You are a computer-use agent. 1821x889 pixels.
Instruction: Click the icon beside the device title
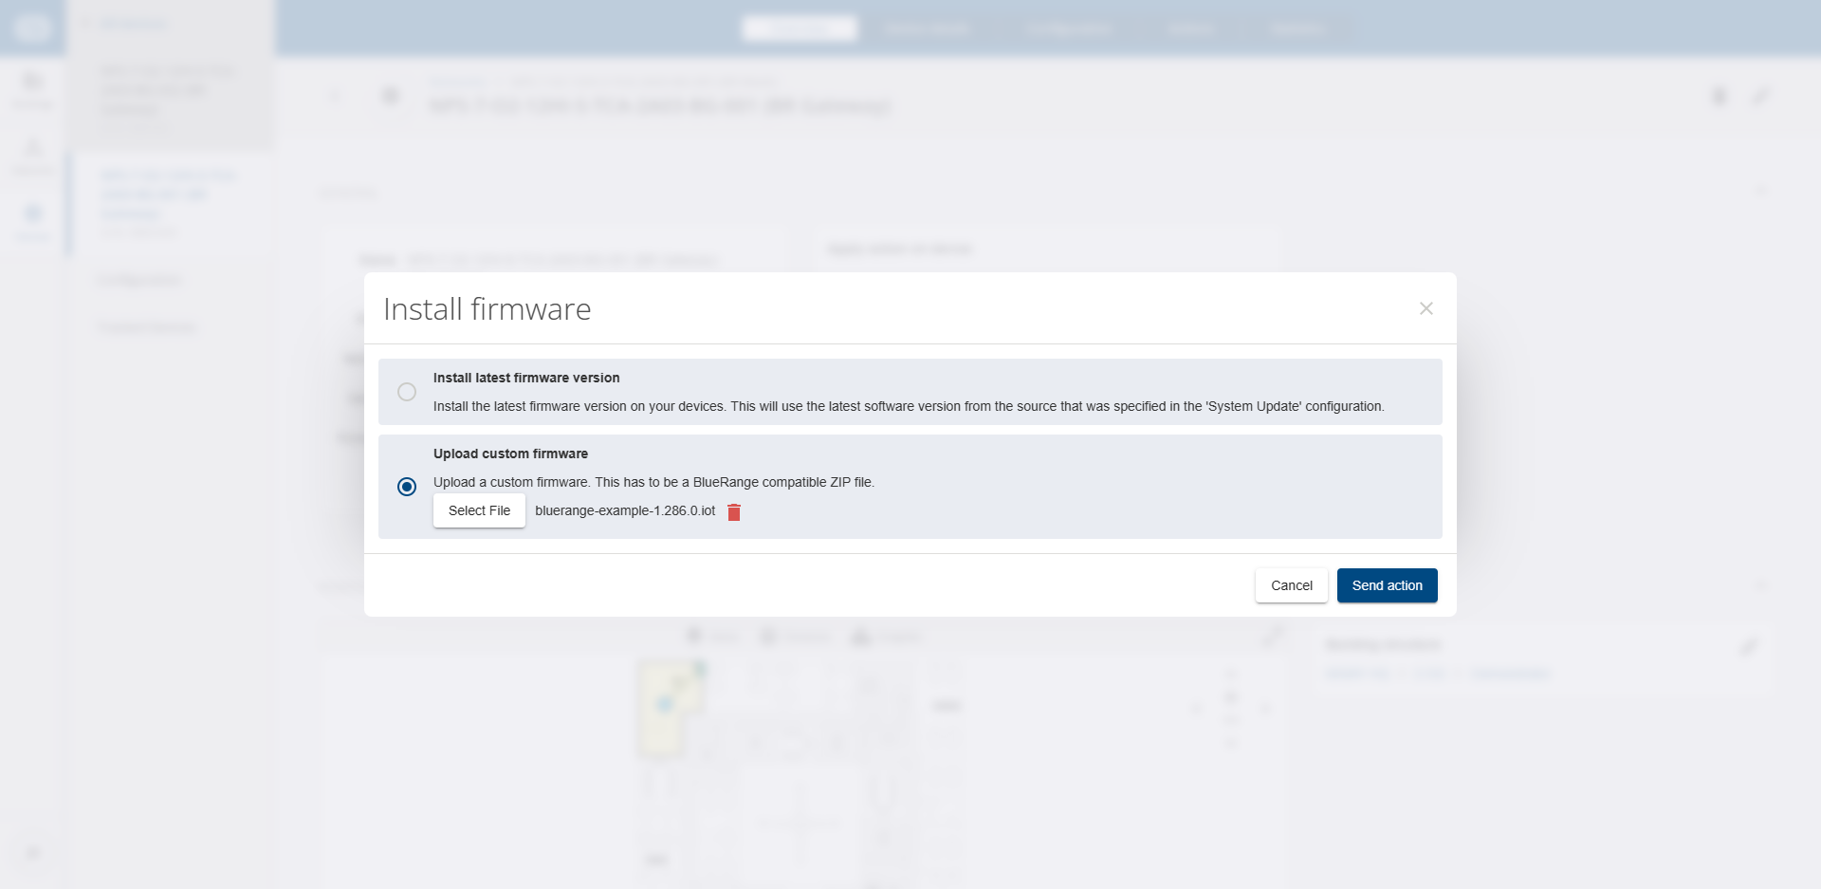click(390, 96)
